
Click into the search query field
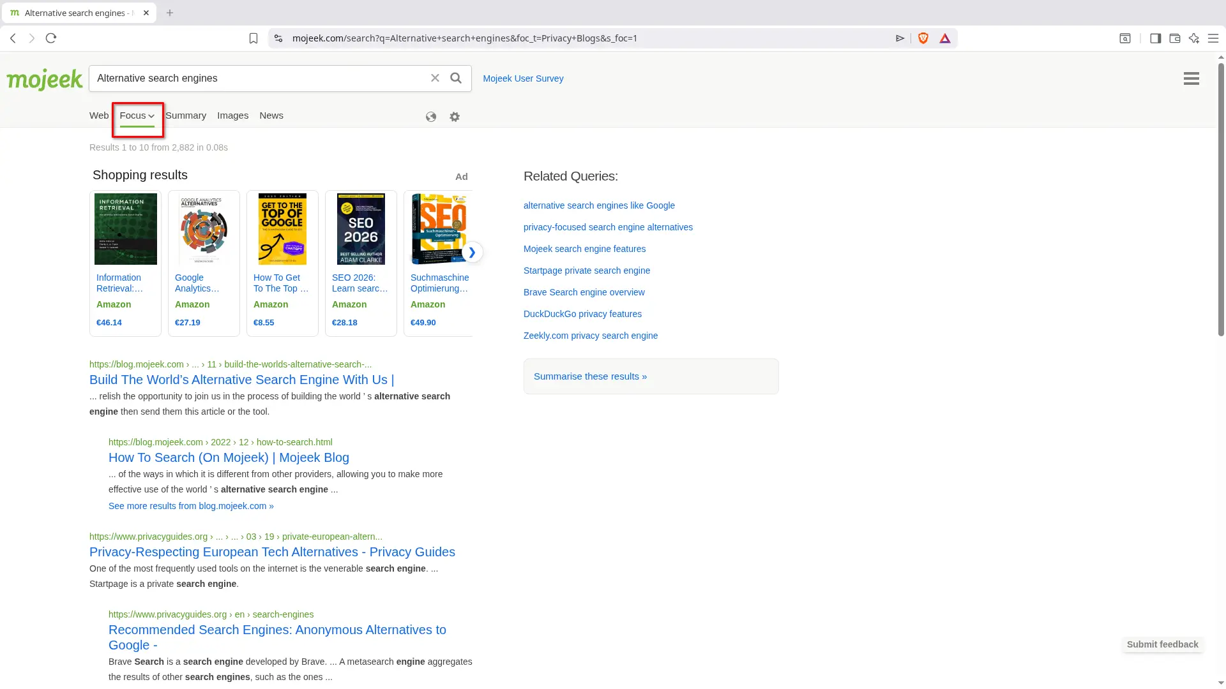coord(259,78)
